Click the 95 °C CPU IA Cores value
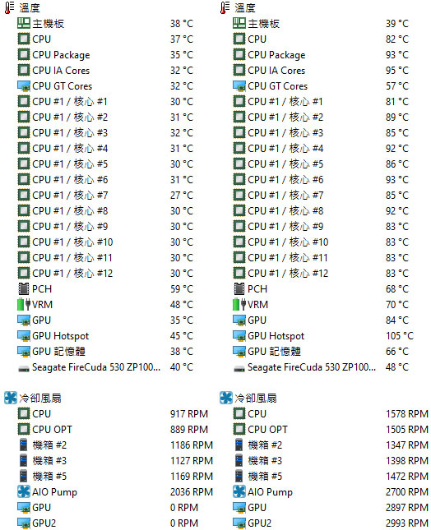431x530 pixels. (397, 71)
